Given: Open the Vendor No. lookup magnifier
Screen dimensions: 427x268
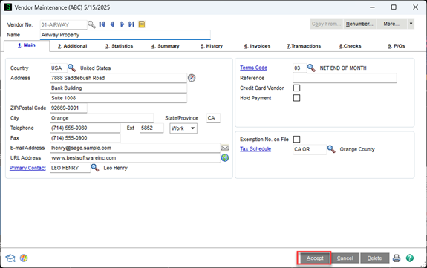Looking at the screenshot, I should pos(91,24).
